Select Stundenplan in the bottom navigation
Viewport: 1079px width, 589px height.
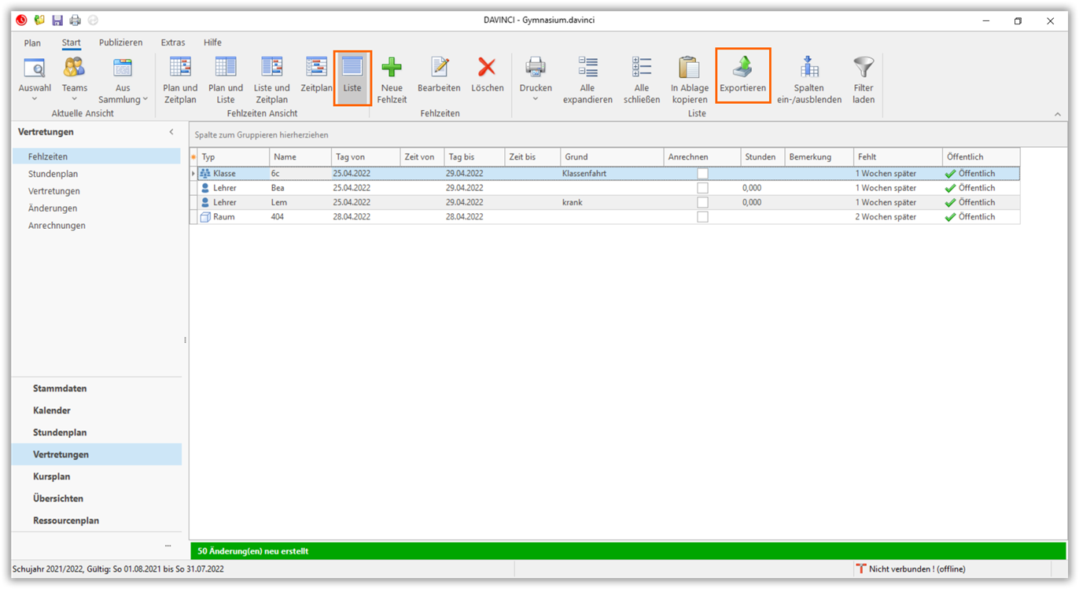coord(60,433)
